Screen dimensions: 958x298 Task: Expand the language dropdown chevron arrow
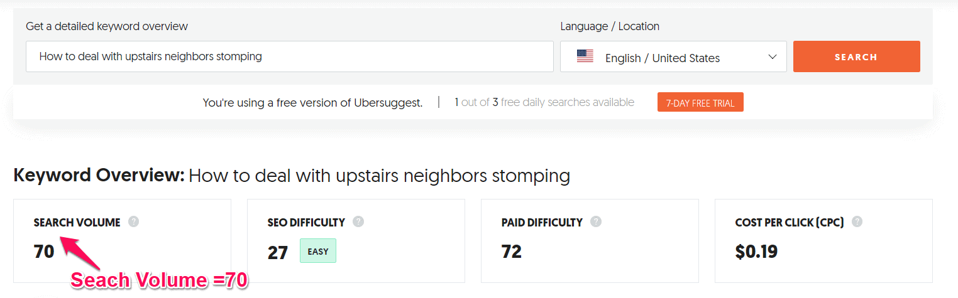tap(773, 57)
